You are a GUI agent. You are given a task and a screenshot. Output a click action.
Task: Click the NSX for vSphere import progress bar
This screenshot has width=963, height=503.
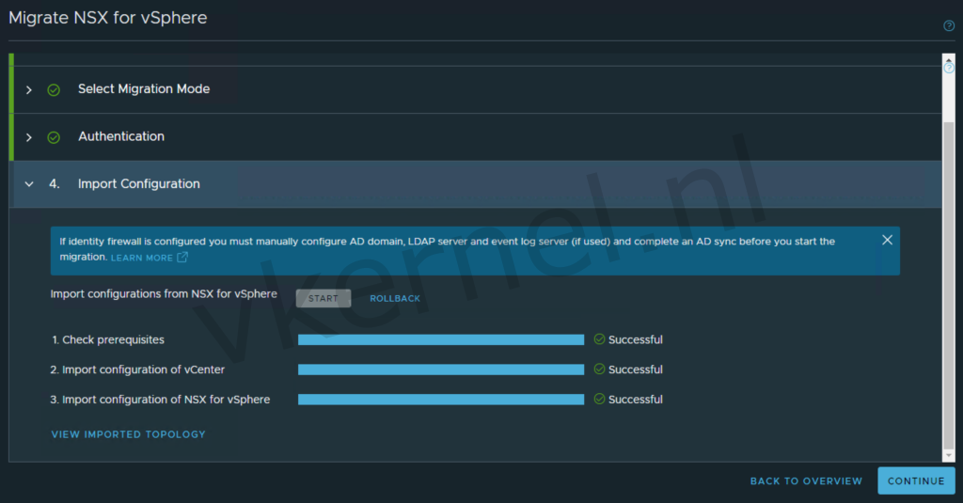[x=441, y=400]
